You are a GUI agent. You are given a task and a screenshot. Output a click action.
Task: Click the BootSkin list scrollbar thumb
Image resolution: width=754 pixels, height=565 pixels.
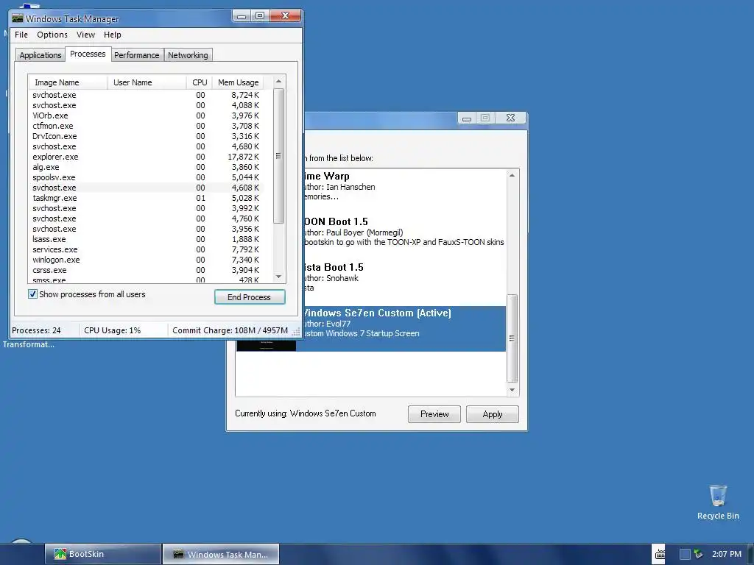(512, 338)
